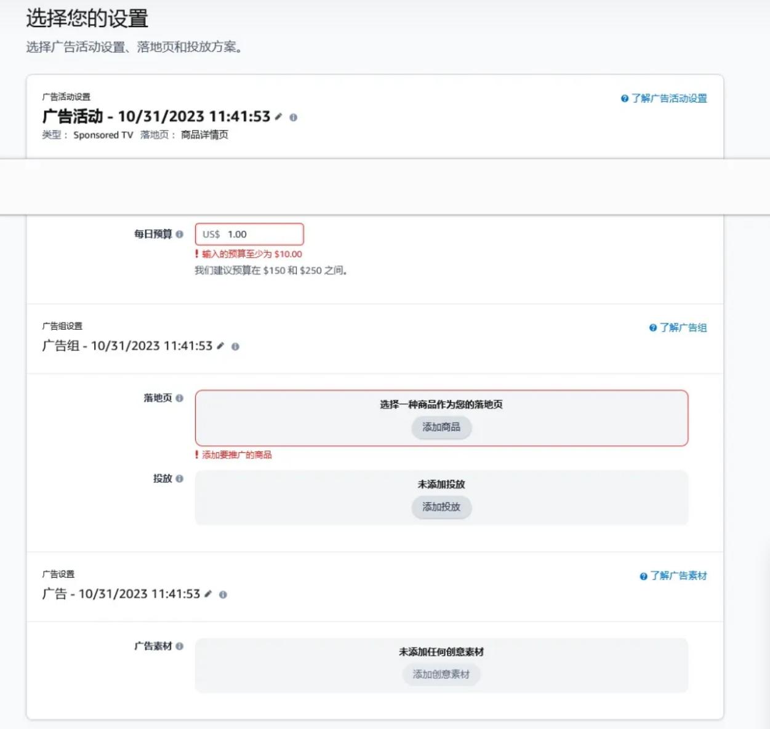Focus the 每日预算 US$ input field
Screen dimensions: 770x729
[249, 234]
